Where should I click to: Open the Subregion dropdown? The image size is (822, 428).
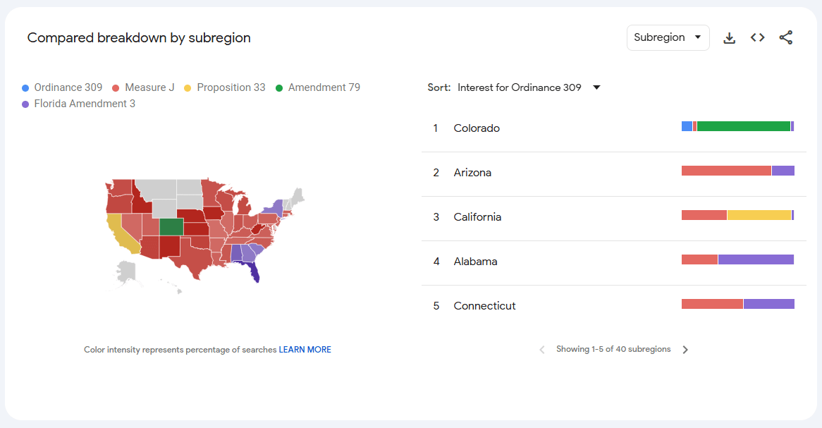point(668,38)
